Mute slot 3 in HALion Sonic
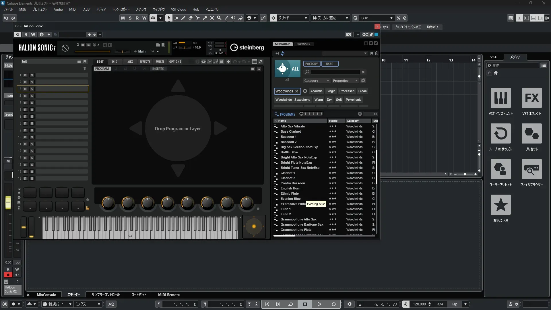 (x=25, y=89)
